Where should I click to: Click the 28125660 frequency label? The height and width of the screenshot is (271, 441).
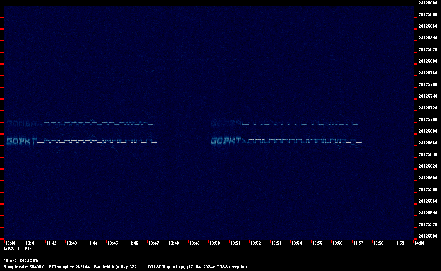tap(428, 143)
